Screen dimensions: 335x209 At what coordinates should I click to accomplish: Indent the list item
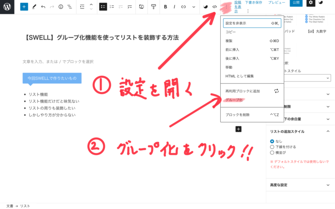pyautogui.click(x=130, y=7)
